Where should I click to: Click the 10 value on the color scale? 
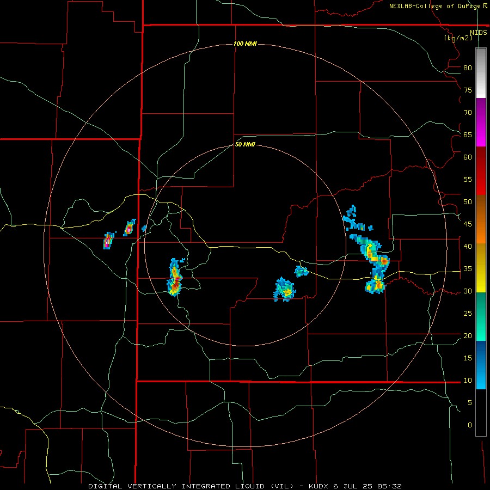click(x=468, y=381)
